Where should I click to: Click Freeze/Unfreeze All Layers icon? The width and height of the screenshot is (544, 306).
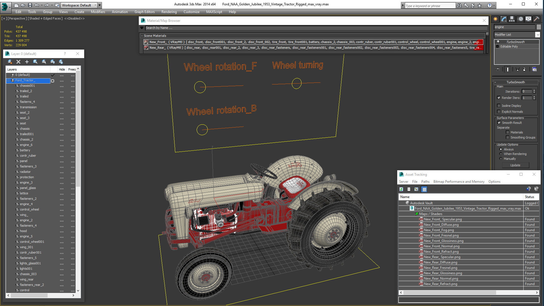pos(61,62)
